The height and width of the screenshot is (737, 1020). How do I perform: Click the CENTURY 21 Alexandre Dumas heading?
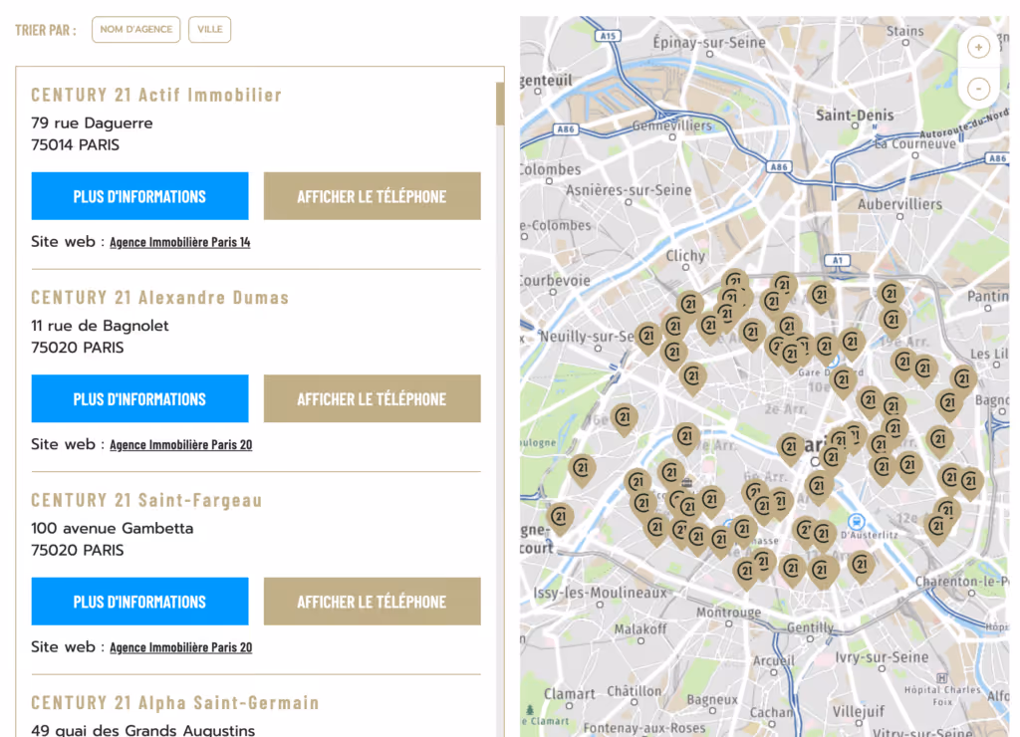(160, 298)
